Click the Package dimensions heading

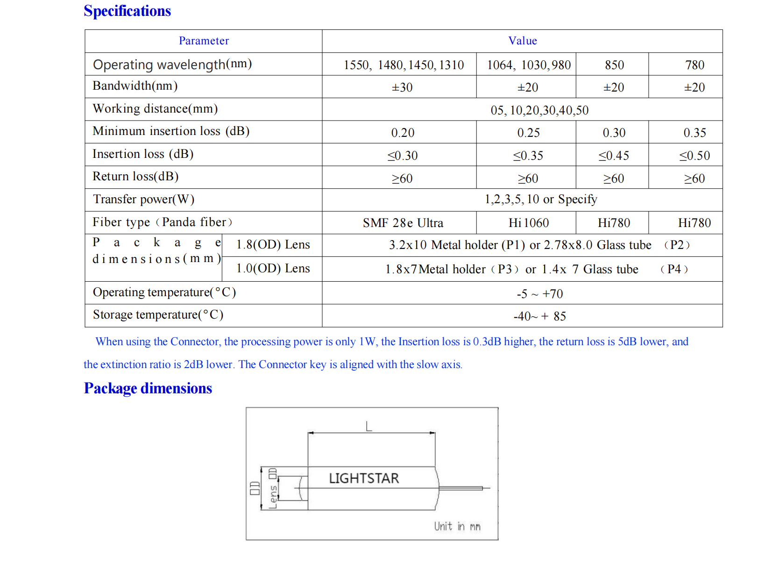point(148,389)
